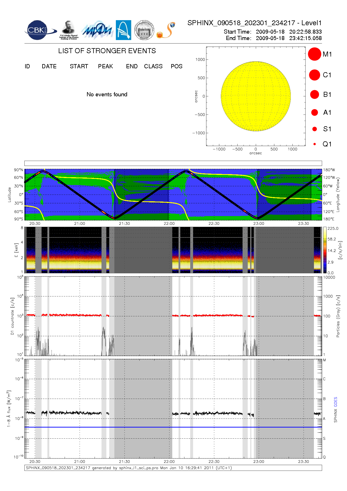Click the Lebedev Physical Institute portrait logo
Viewport: 347px width, 491px height.
click(69, 30)
